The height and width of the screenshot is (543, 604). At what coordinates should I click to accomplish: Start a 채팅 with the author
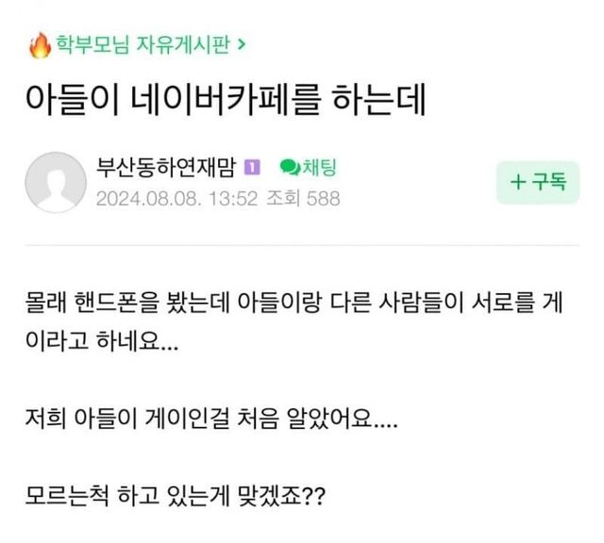pyautogui.click(x=319, y=168)
